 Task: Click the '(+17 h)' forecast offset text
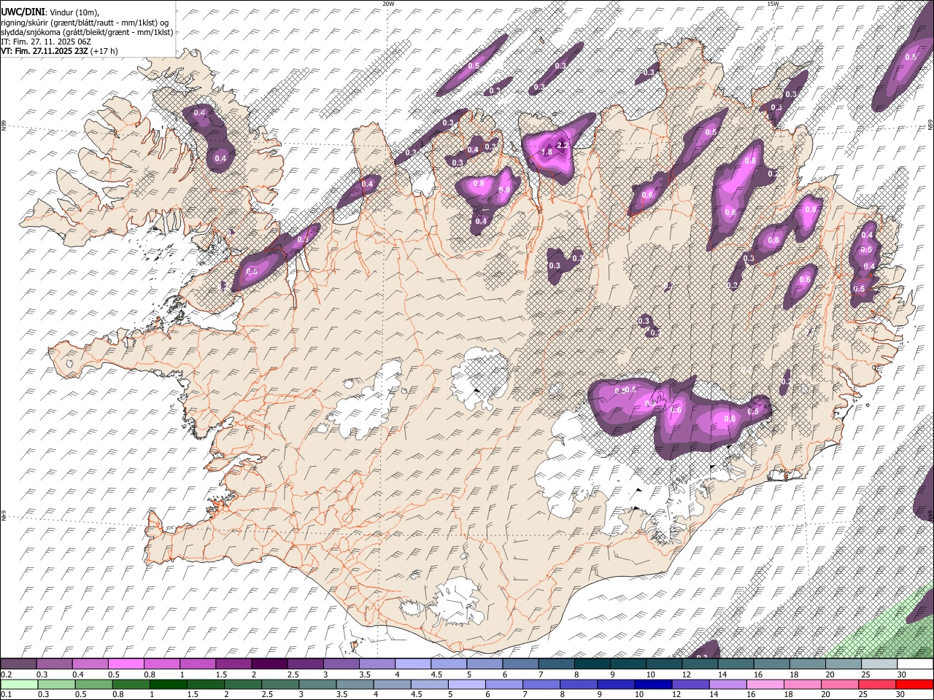tap(104, 51)
